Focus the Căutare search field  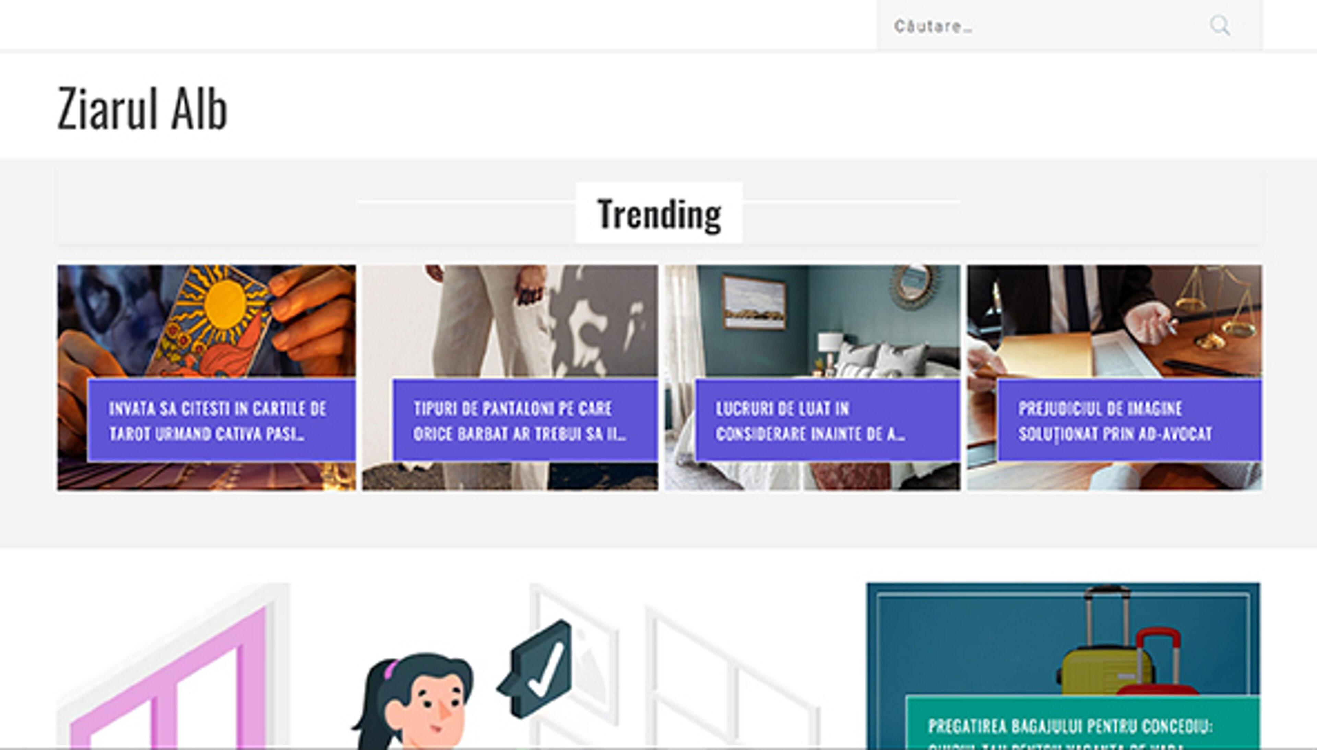coord(1045,26)
